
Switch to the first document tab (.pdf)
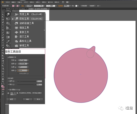[x=16, y=9]
